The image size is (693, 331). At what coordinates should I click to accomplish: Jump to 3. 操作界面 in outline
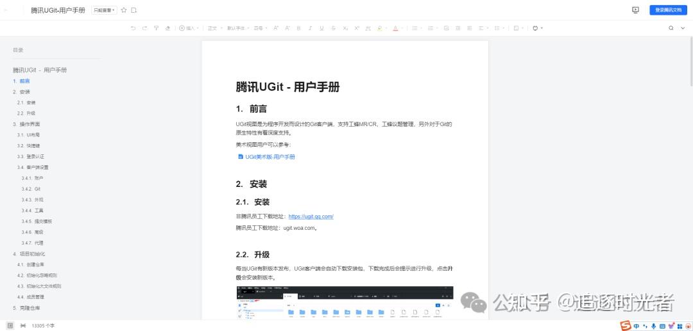(26, 124)
